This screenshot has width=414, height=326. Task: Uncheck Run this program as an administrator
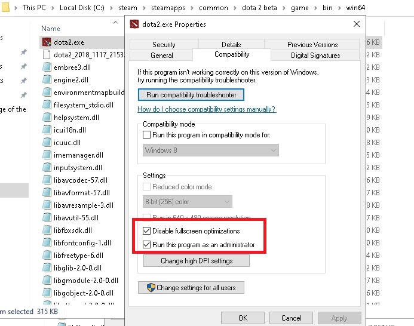click(146, 244)
